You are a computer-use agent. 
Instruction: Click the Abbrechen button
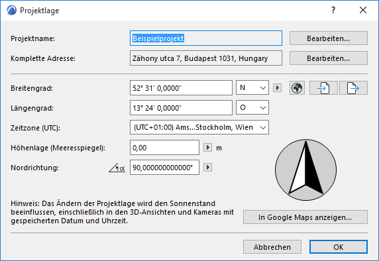tap(272, 247)
